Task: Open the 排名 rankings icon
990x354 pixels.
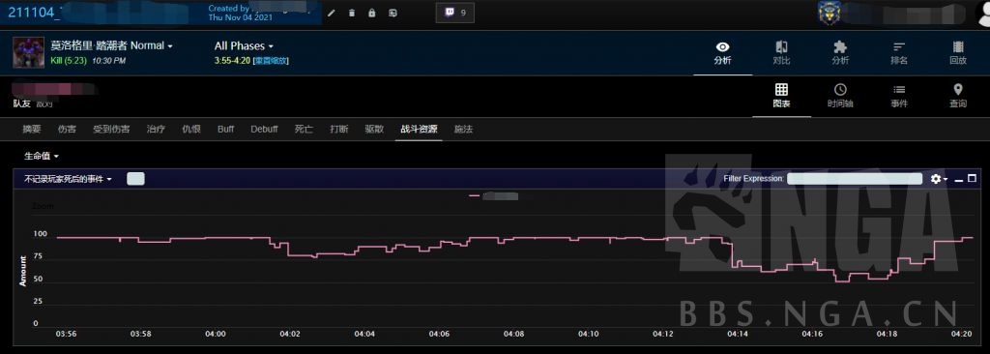Action: [x=899, y=52]
